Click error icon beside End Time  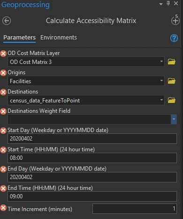click(3, 188)
